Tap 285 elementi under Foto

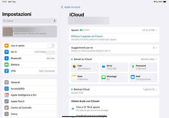click(84, 69)
